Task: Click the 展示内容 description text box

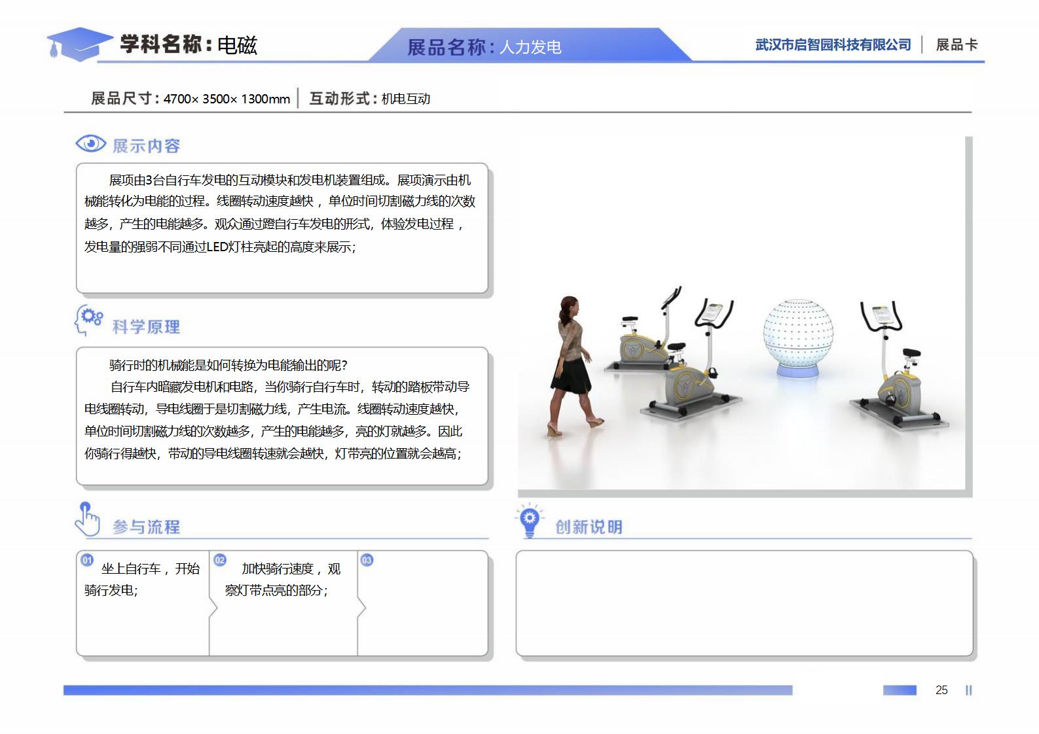Action: tap(282, 228)
